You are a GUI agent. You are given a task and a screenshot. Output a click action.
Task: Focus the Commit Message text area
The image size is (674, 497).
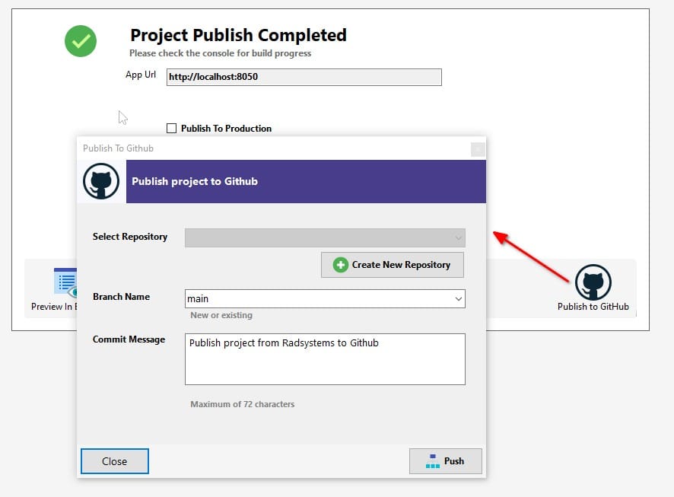point(325,359)
